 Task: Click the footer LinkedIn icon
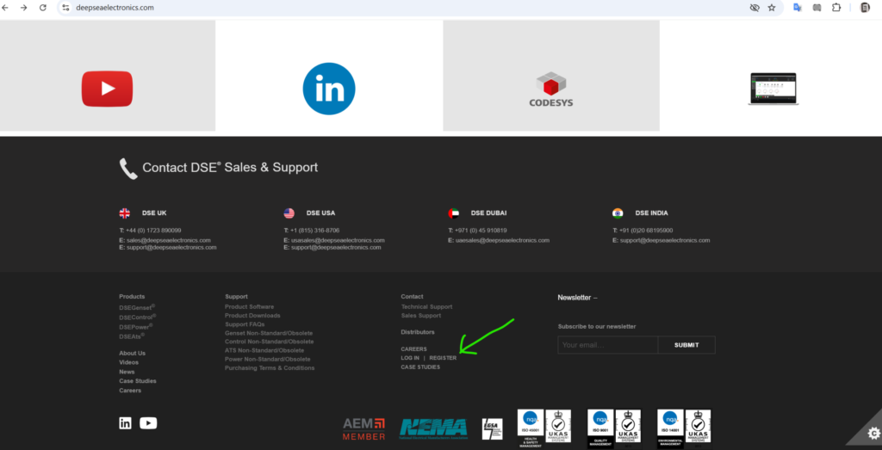click(x=126, y=422)
